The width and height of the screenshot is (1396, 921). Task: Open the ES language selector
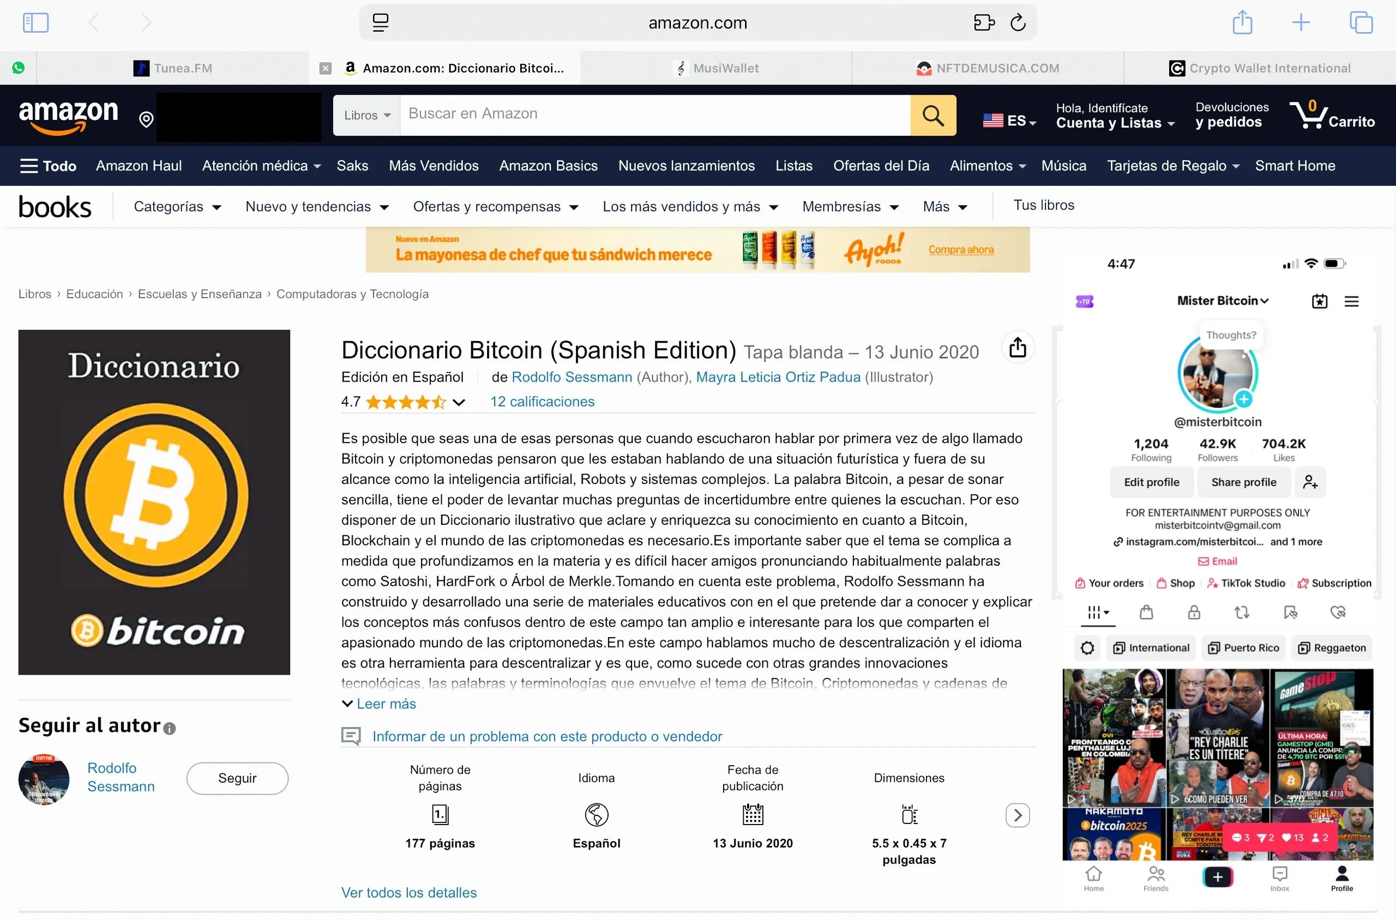(1009, 120)
